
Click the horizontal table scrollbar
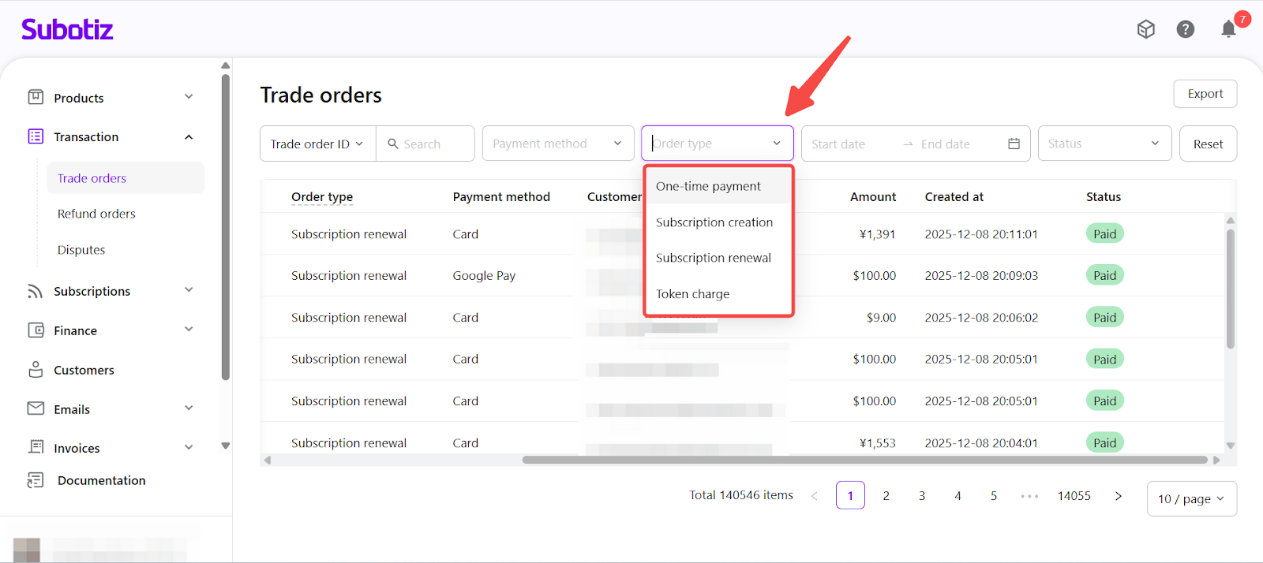click(864, 460)
